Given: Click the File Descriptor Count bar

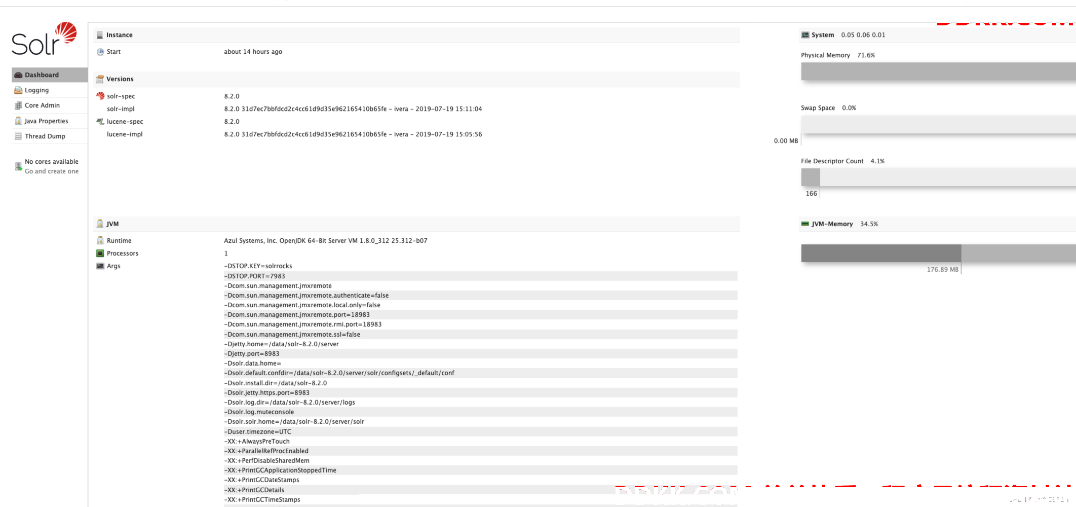Looking at the screenshot, I should tap(938, 177).
